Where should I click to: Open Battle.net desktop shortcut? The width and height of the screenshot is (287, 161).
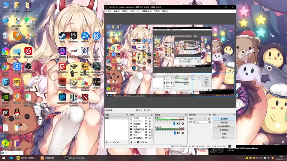85,36
